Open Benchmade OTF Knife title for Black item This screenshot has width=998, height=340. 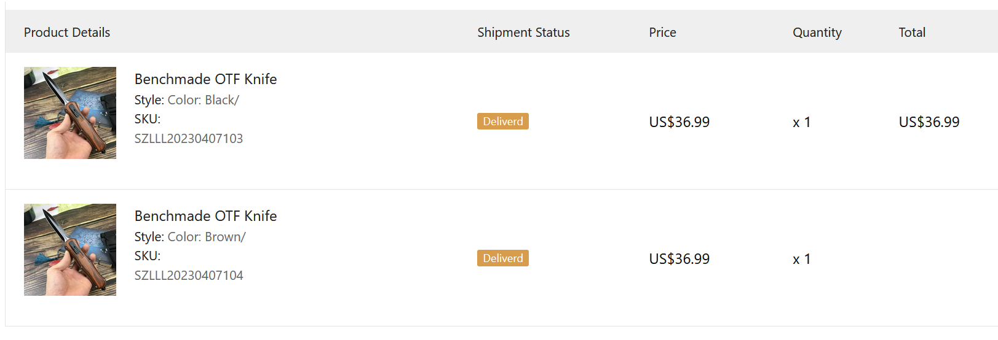205,79
